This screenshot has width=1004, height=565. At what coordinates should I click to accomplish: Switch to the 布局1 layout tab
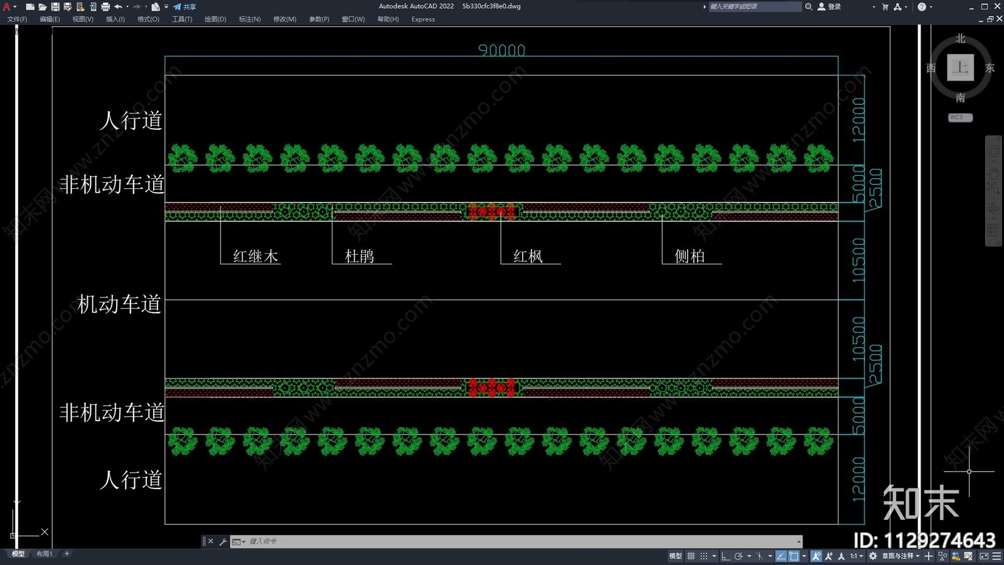coord(44,554)
